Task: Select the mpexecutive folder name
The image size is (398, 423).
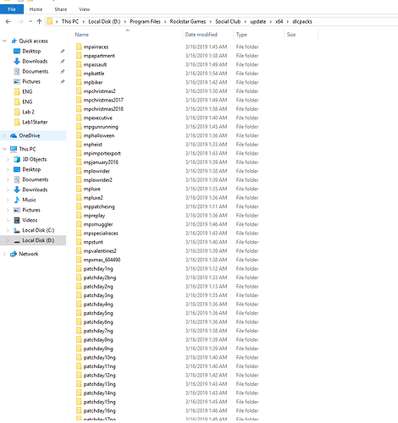Action: pos(98,118)
